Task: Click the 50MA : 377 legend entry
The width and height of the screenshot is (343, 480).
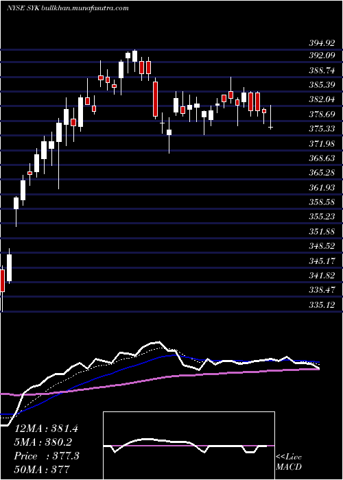Action: click(43, 469)
